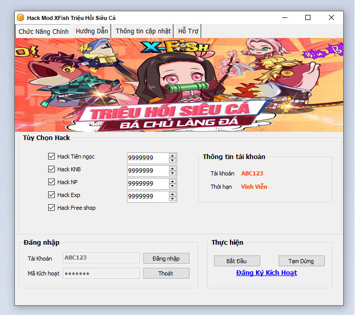Increase the Hack NP value with up arrow

tap(173, 182)
